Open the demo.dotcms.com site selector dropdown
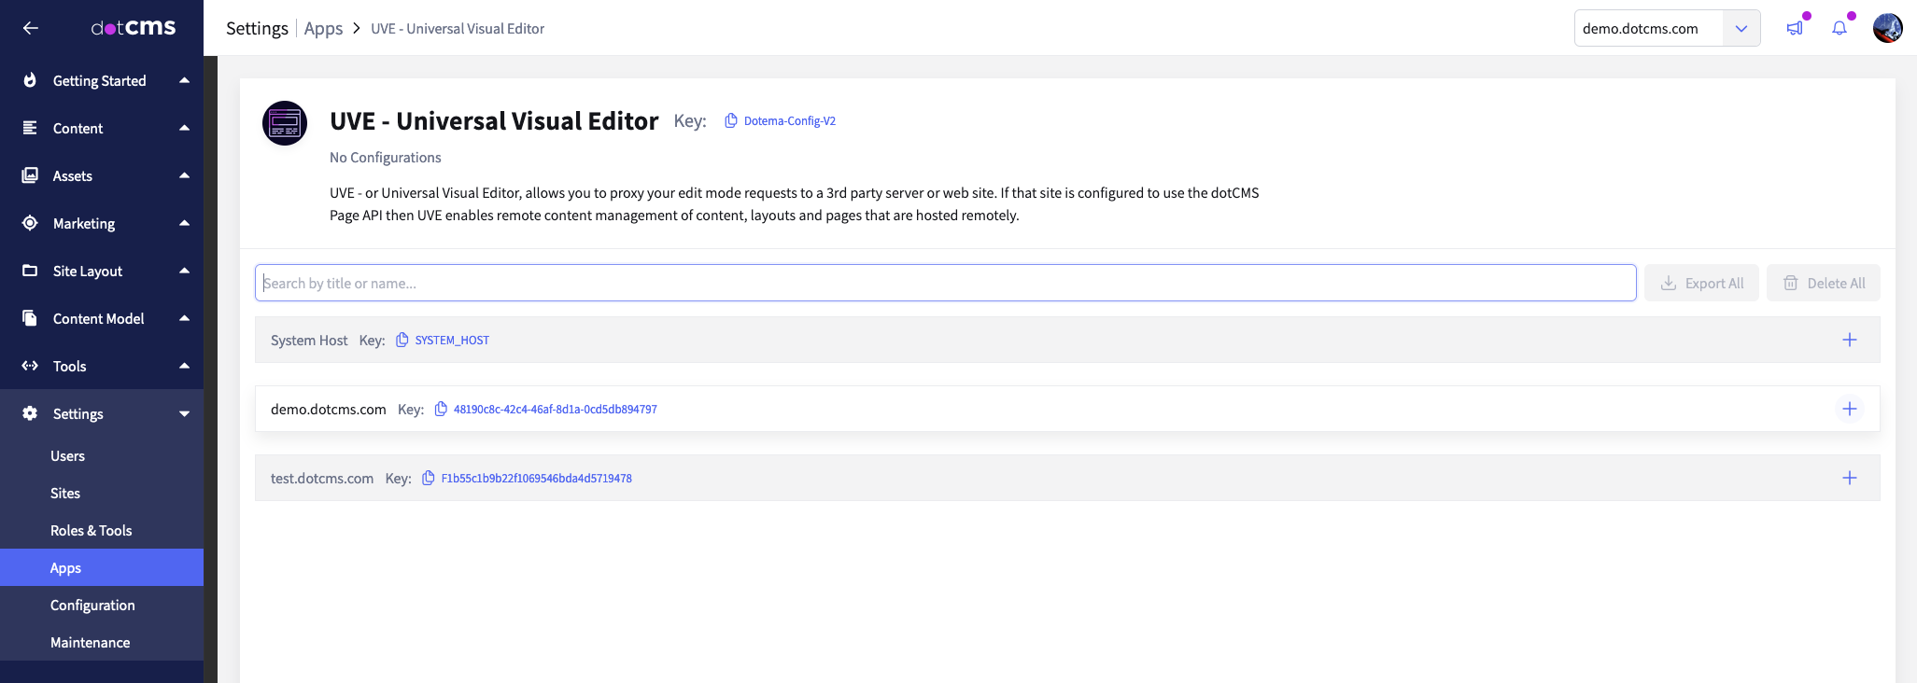The width and height of the screenshot is (1917, 683). (1741, 28)
